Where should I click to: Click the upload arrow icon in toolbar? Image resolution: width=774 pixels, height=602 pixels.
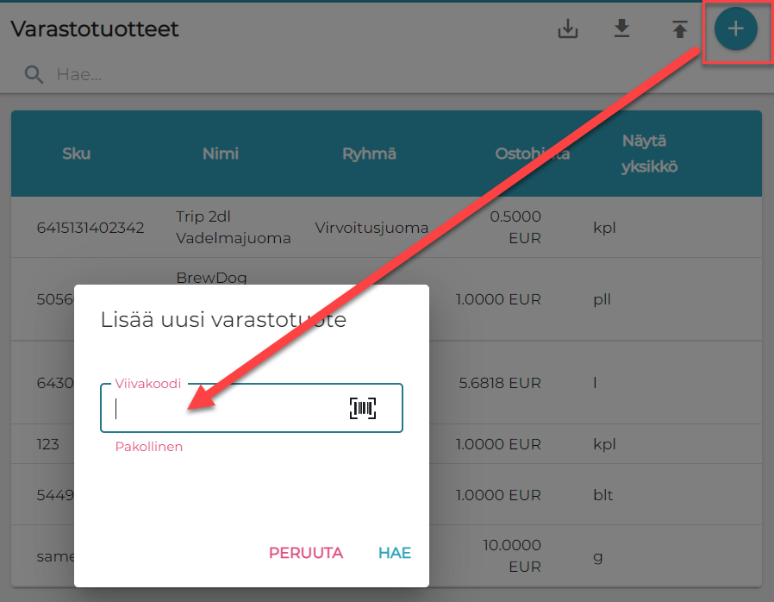(680, 29)
